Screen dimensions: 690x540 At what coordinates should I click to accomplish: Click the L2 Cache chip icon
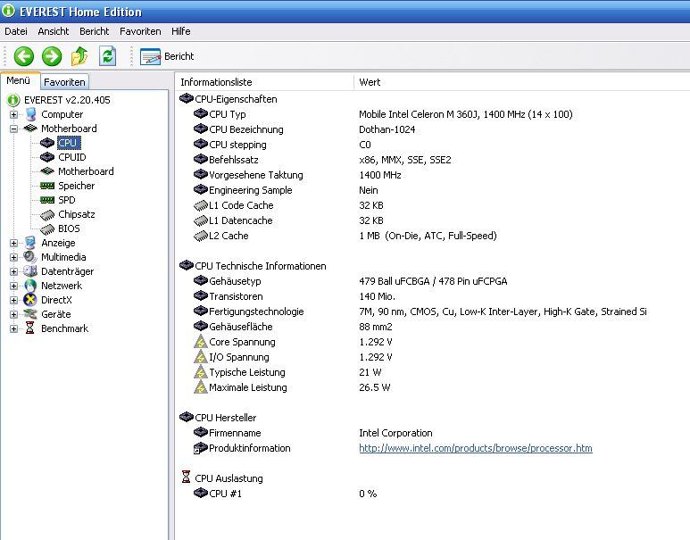coord(201,236)
